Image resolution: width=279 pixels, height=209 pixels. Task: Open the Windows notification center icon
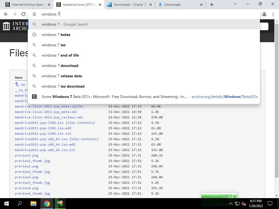[x=270, y=204]
